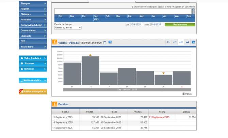
Task: Expand the Conversiones sidebar menu
Action: coord(33,31)
